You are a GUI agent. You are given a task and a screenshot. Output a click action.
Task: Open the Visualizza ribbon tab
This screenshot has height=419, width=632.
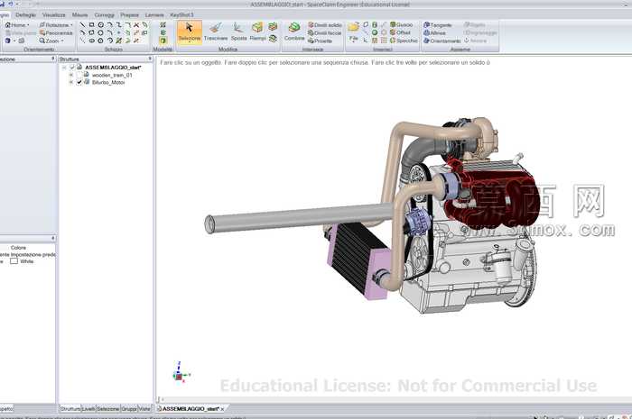point(53,15)
